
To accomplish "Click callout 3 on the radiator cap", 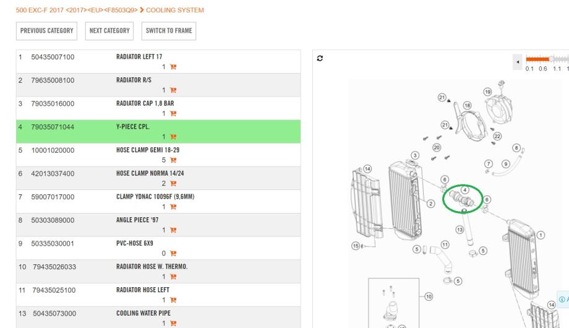I will (415, 155).
